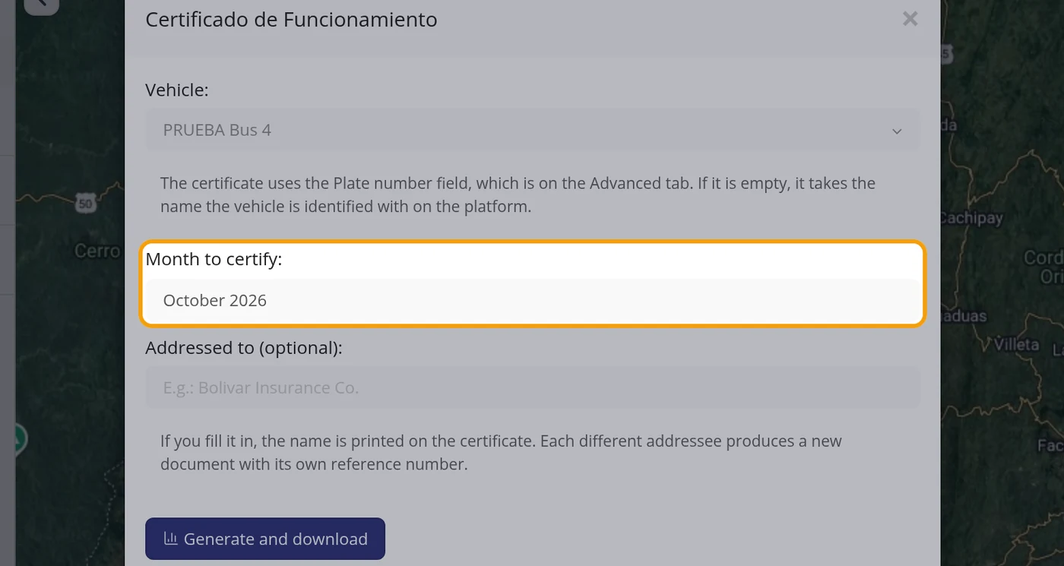The image size is (1064, 566).
Task: Click the 'Addressed to (optional):' label
Action: pyautogui.click(x=244, y=347)
